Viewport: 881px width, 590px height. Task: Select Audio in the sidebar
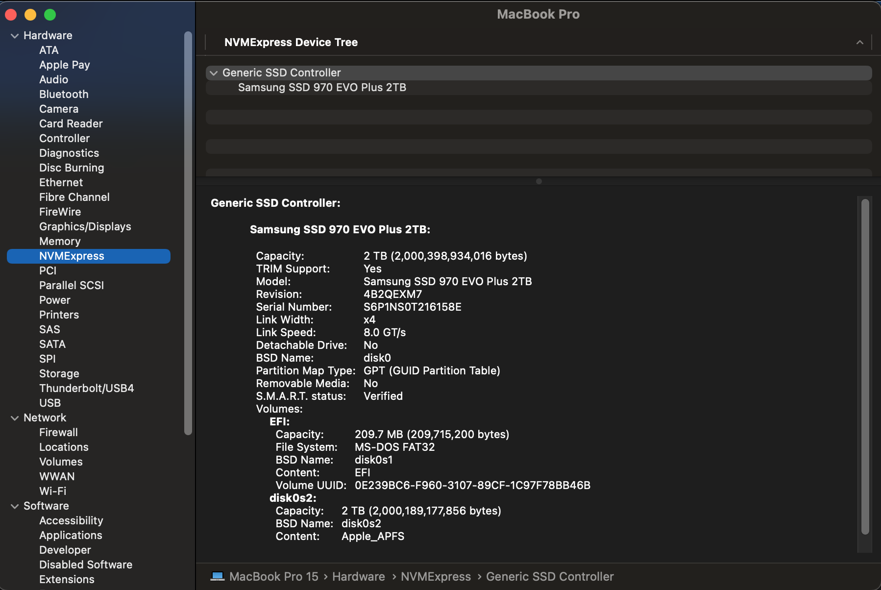[54, 80]
